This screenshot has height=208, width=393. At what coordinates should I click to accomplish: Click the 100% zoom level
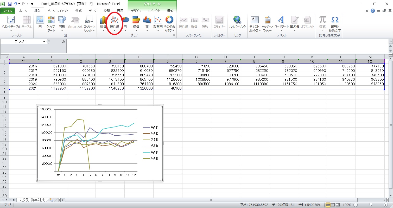(347, 205)
